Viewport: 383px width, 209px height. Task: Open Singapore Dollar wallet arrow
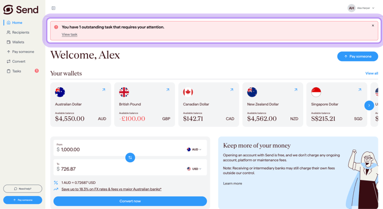[360, 90]
